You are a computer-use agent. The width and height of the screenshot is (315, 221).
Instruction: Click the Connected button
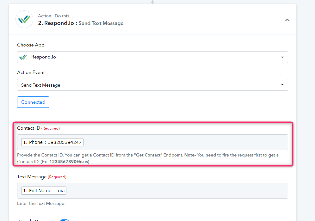pyautogui.click(x=33, y=102)
